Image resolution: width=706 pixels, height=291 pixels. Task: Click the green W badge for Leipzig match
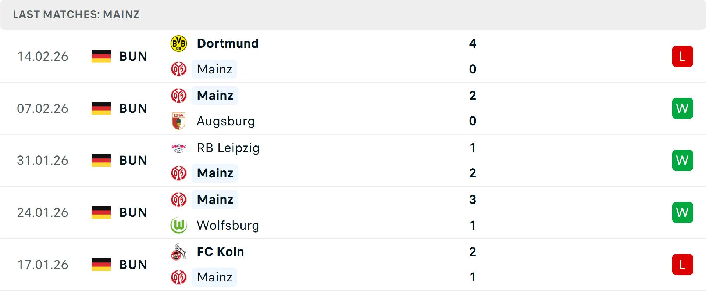(x=682, y=160)
